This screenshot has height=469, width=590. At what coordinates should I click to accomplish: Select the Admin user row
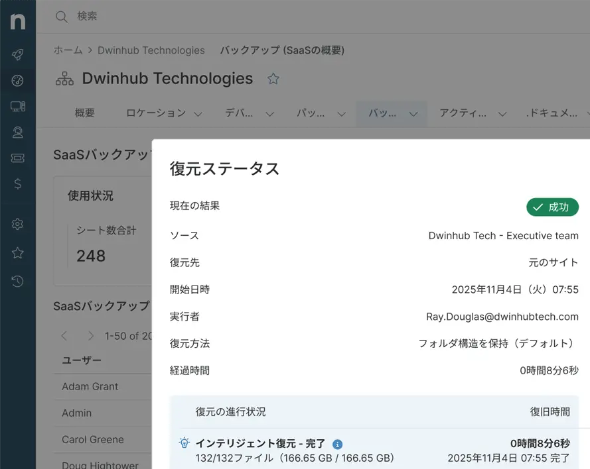coord(103,413)
